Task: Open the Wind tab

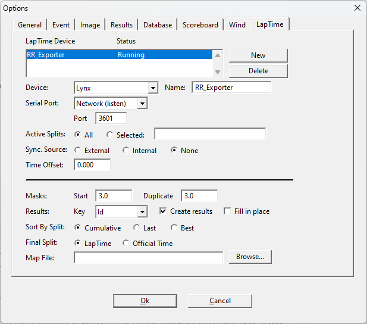Action: (x=237, y=25)
